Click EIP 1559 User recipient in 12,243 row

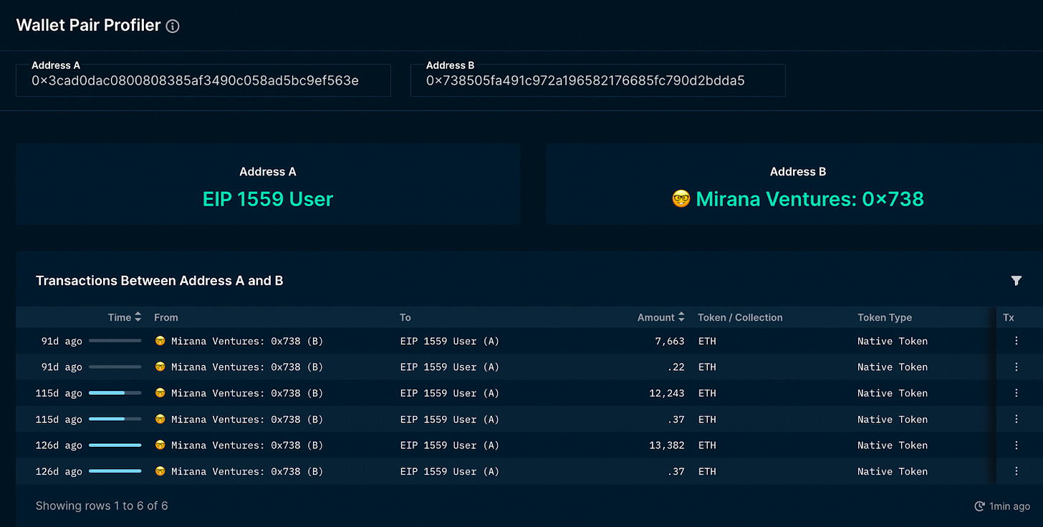[x=449, y=393]
